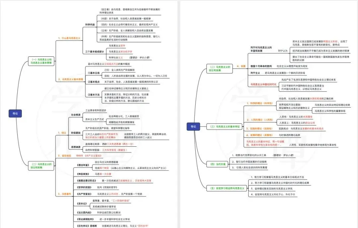Select the '《哲学的贫困》' work node
The image size is (358, 228).
tap(84, 187)
